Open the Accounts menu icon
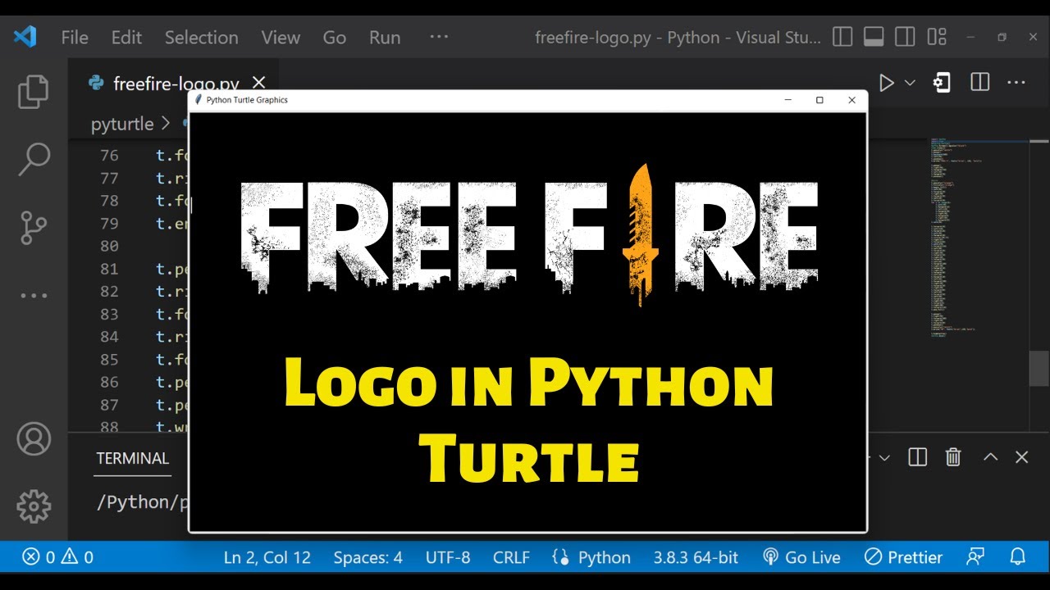The height and width of the screenshot is (590, 1050). [34, 439]
